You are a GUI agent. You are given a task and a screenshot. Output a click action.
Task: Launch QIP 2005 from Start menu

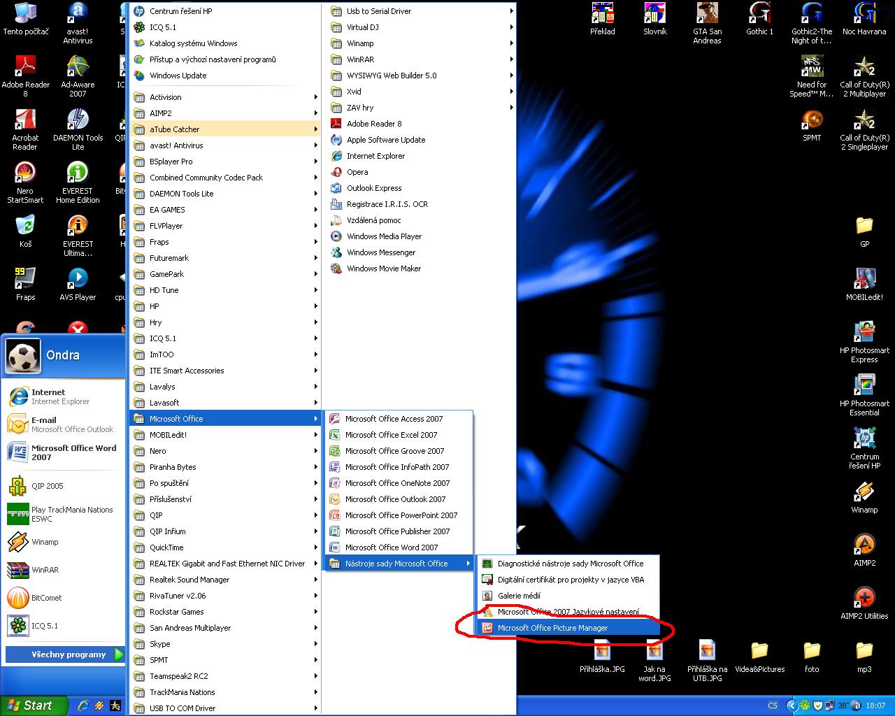[63, 486]
